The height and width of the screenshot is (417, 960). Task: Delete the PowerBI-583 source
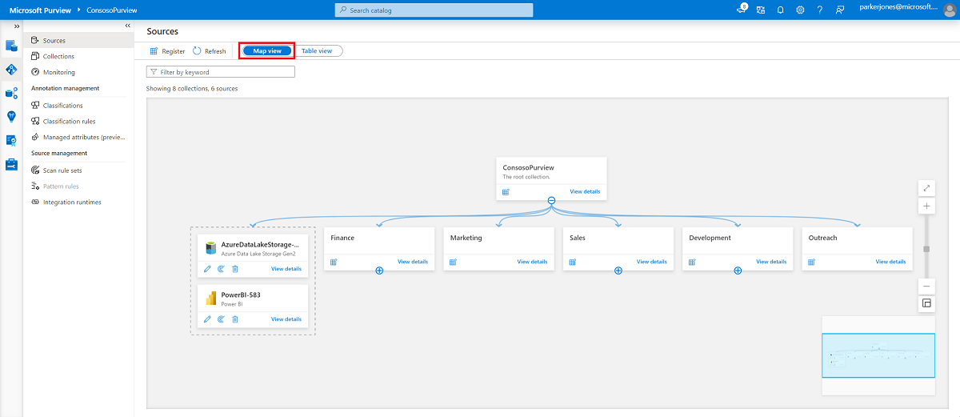click(235, 319)
